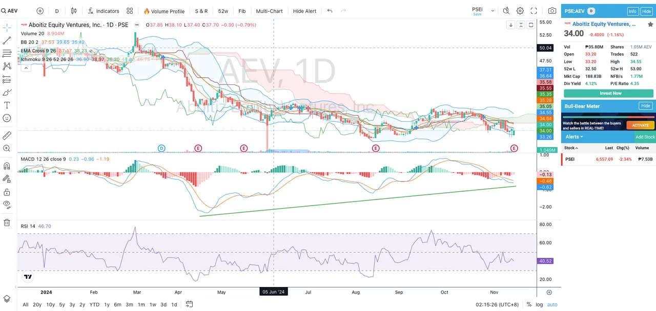
Task: Open Multi-Chart layout
Action: (269, 11)
